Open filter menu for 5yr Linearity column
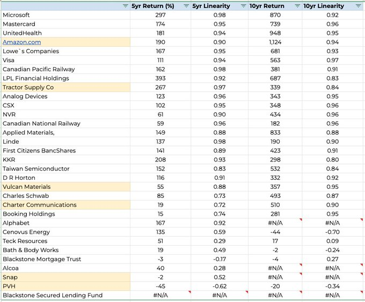The width and height of the screenshot is (365, 302). coord(244,6)
